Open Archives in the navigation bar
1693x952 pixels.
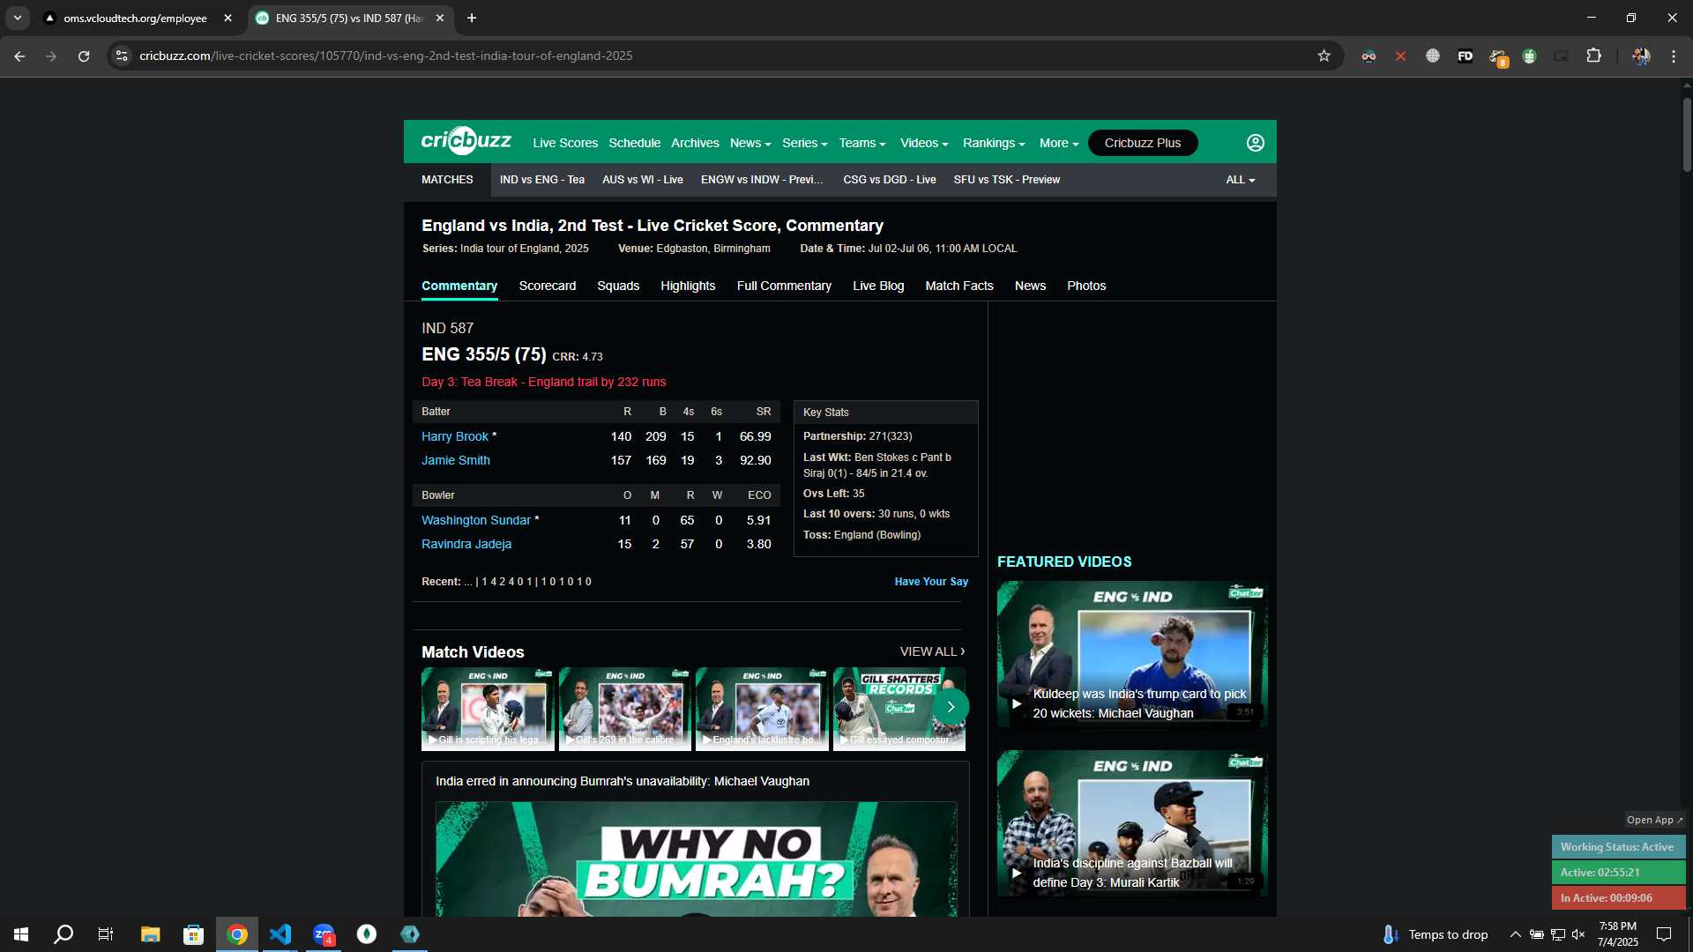click(695, 143)
